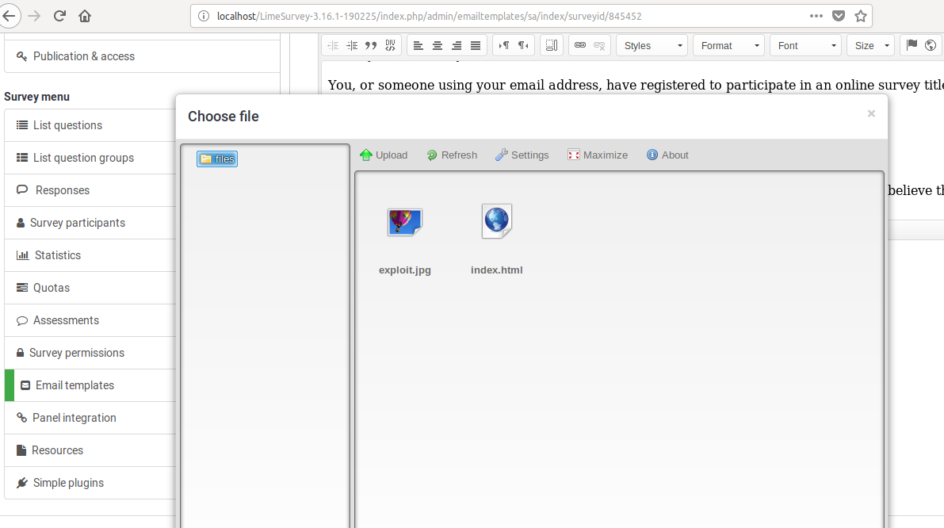The image size is (944, 528).
Task: Open page actions ellipsis menu
Action: 816,17
